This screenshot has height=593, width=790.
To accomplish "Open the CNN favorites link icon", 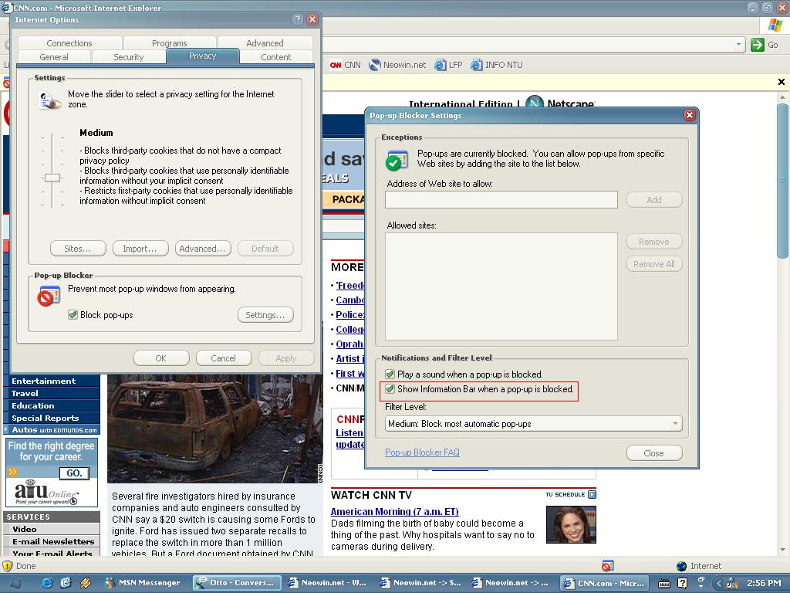I will coord(336,65).
